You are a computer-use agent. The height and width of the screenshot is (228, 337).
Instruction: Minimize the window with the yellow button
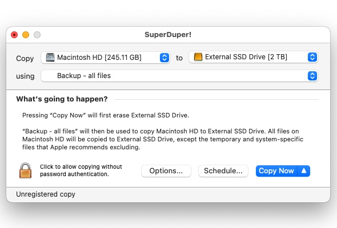tap(26, 35)
